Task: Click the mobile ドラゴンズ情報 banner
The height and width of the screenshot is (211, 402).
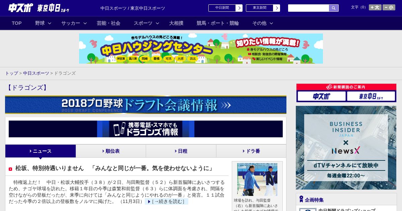Action: [x=146, y=129]
